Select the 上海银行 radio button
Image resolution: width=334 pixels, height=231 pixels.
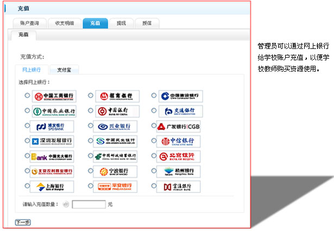point(27,186)
